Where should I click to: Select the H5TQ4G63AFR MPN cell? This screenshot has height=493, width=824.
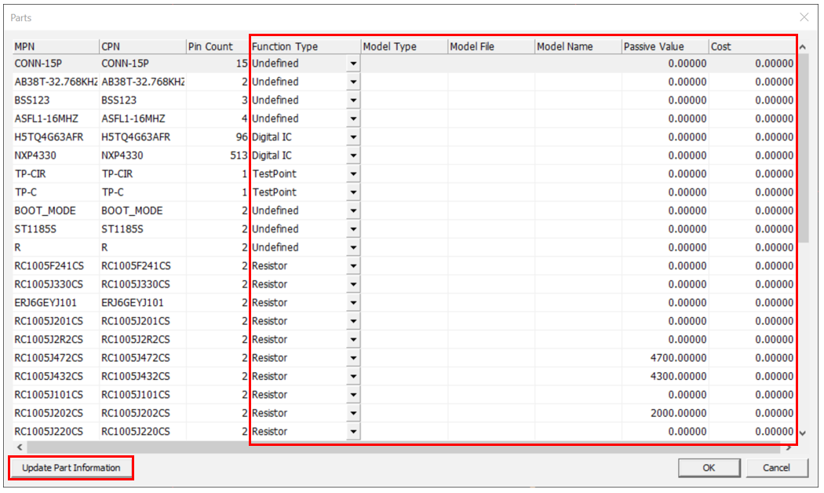click(55, 137)
